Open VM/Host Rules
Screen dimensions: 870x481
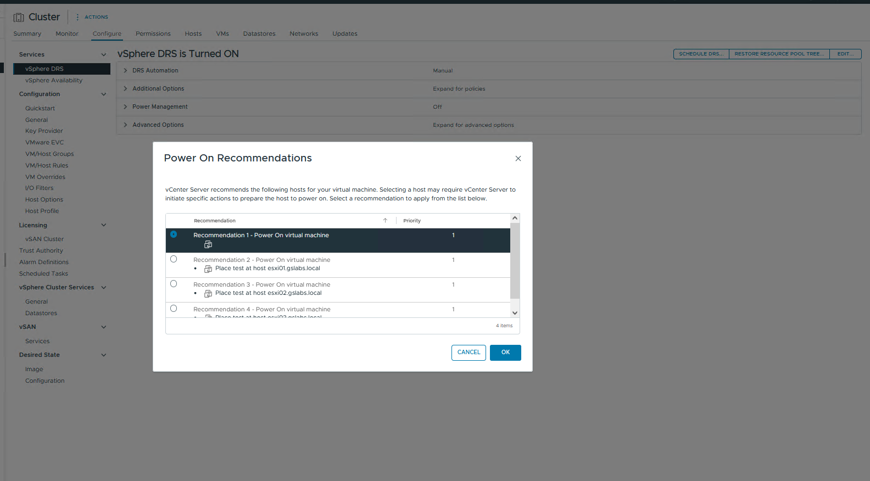pos(47,165)
